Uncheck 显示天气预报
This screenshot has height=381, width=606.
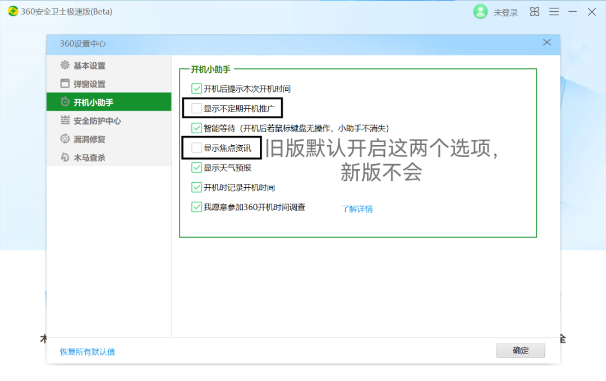click(195, 167)
